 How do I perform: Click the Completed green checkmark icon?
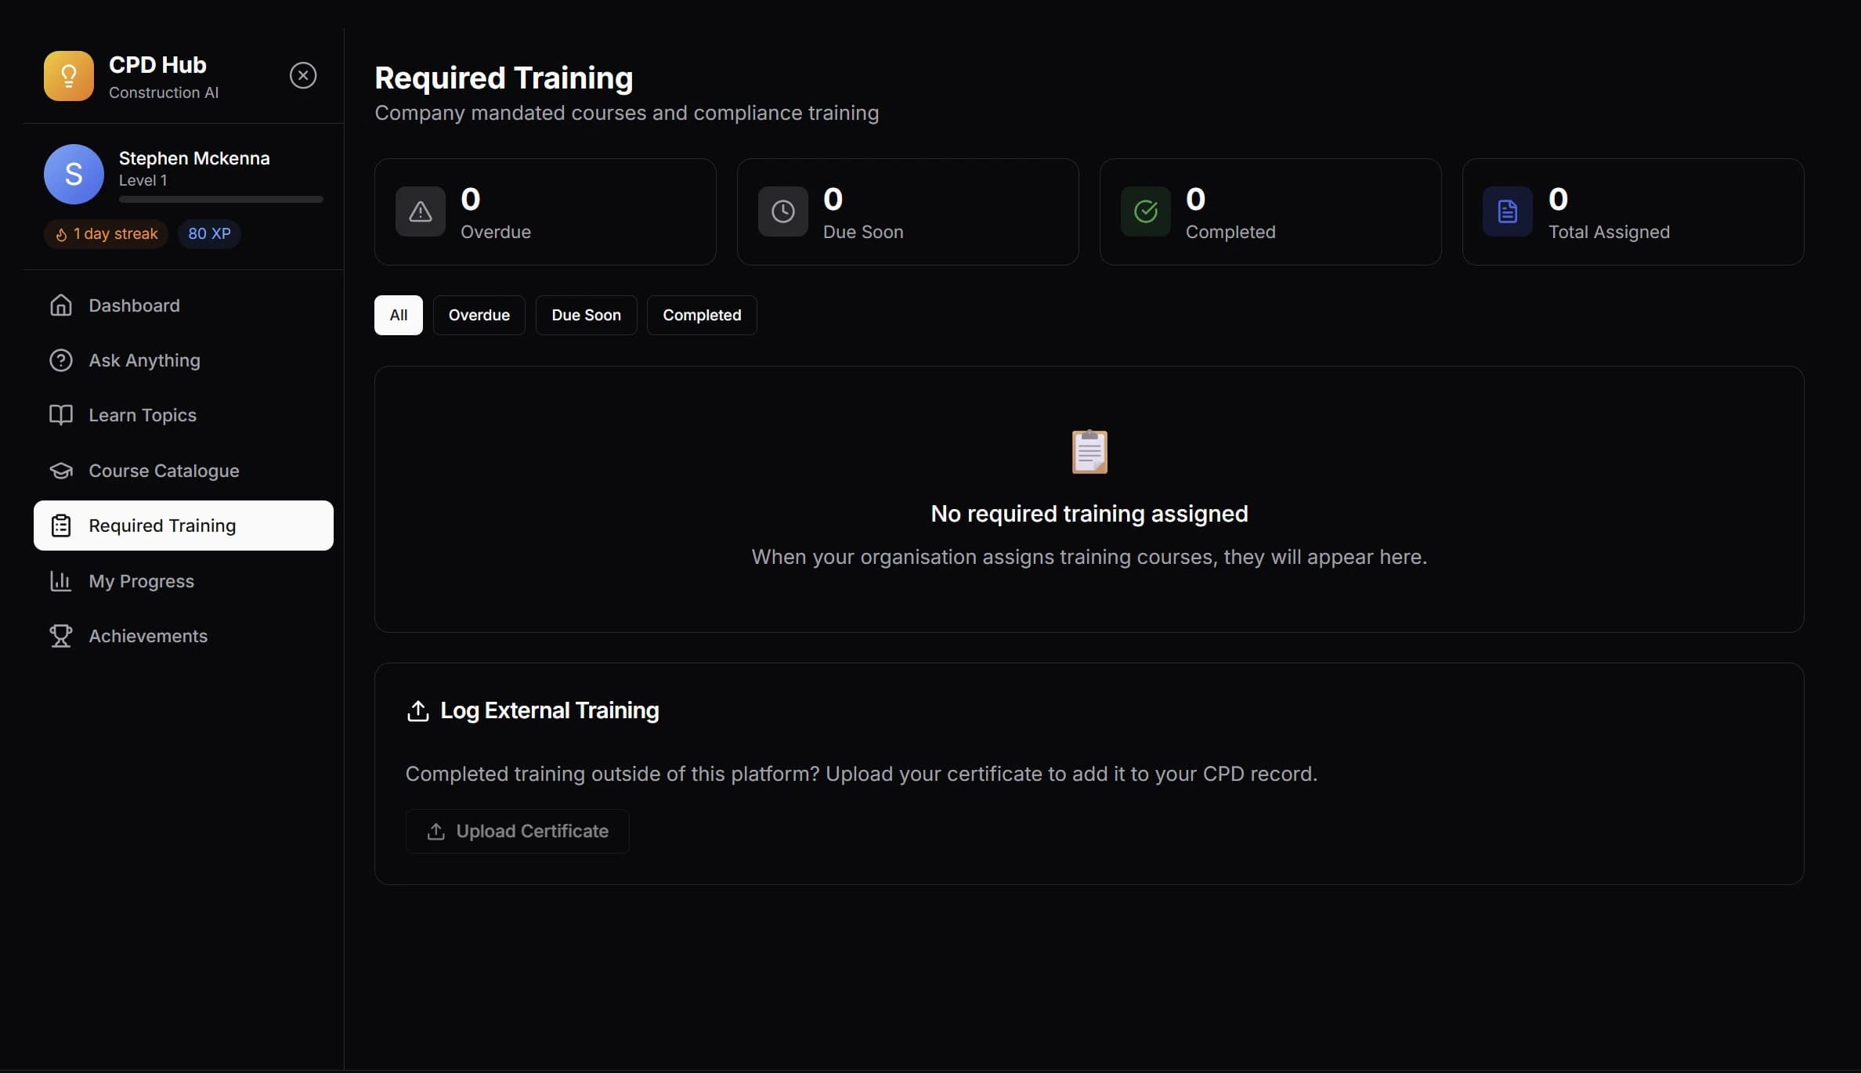(1144, 211)
